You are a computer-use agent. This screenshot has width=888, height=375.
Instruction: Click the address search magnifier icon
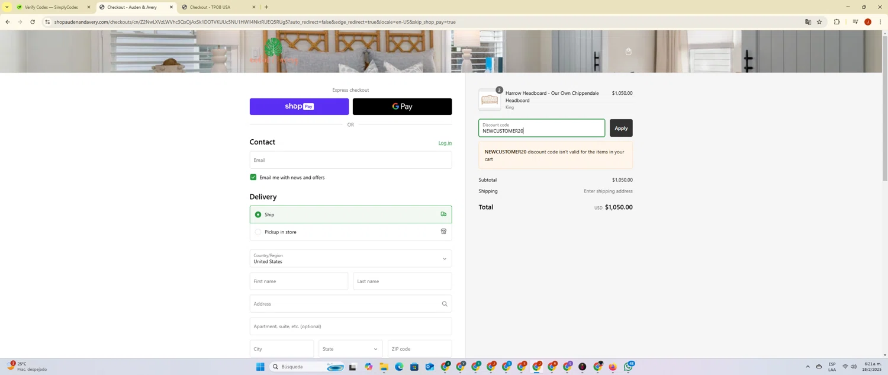click(445, 304)
